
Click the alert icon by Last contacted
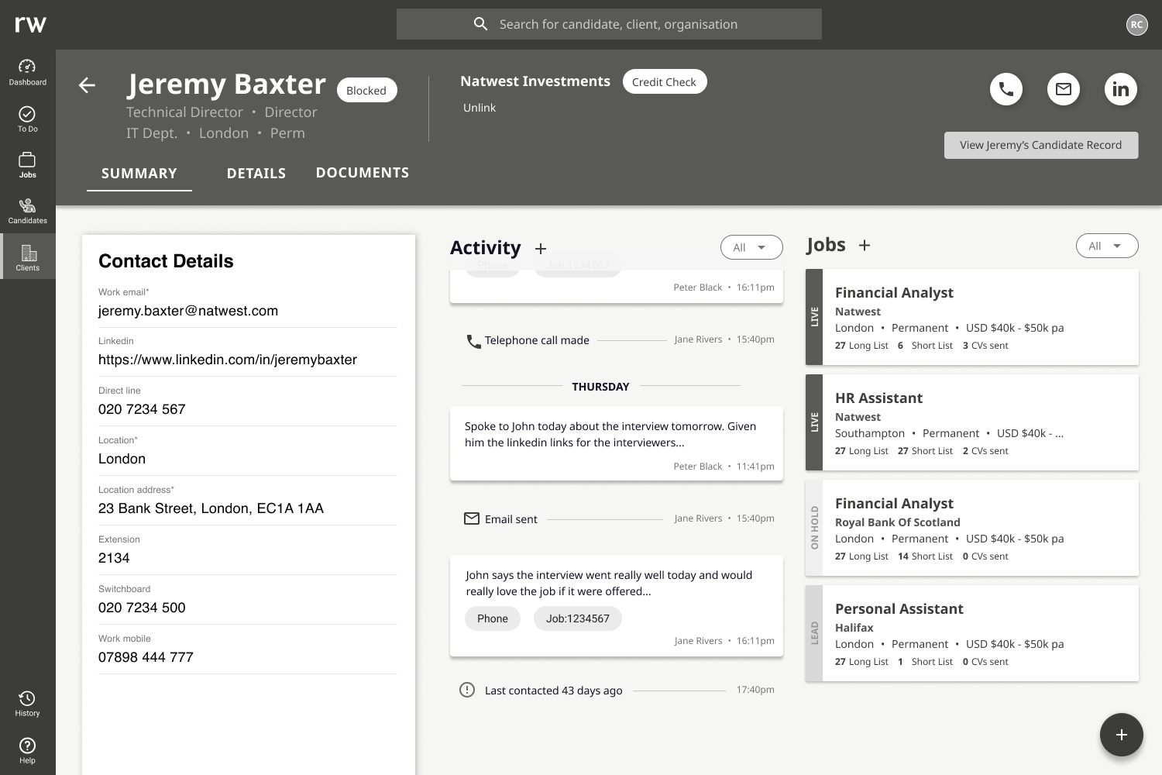[x=467, y=690]
